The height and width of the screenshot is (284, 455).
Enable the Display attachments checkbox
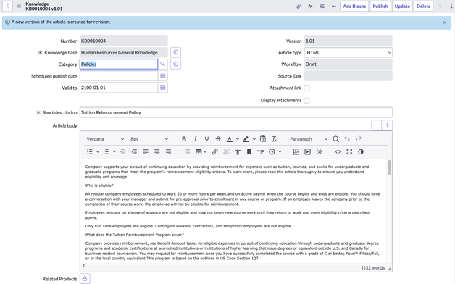pyautogui.click(x=306, y=101)
